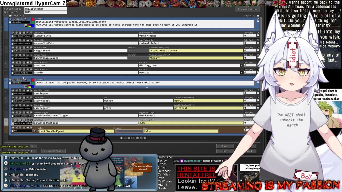342x192 pixels.
Task: Toggle visibility eye of Check if user block
Action: click(25, 80)
